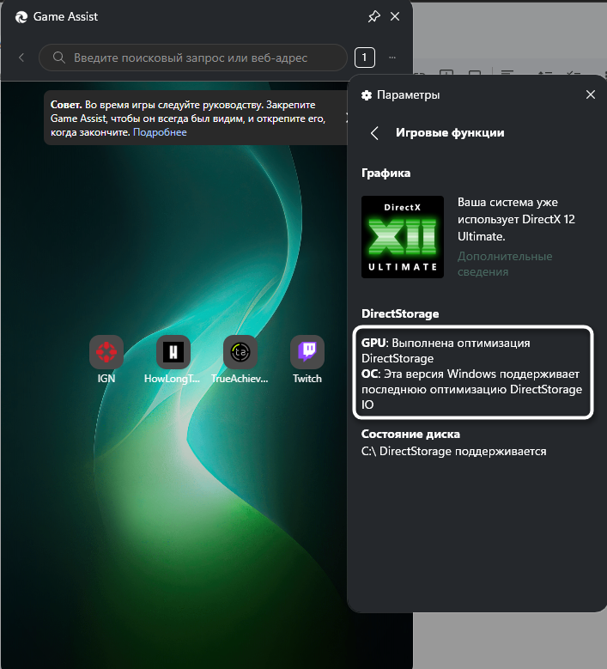Click the GPU optimization status text

click(x=446, y=350)
